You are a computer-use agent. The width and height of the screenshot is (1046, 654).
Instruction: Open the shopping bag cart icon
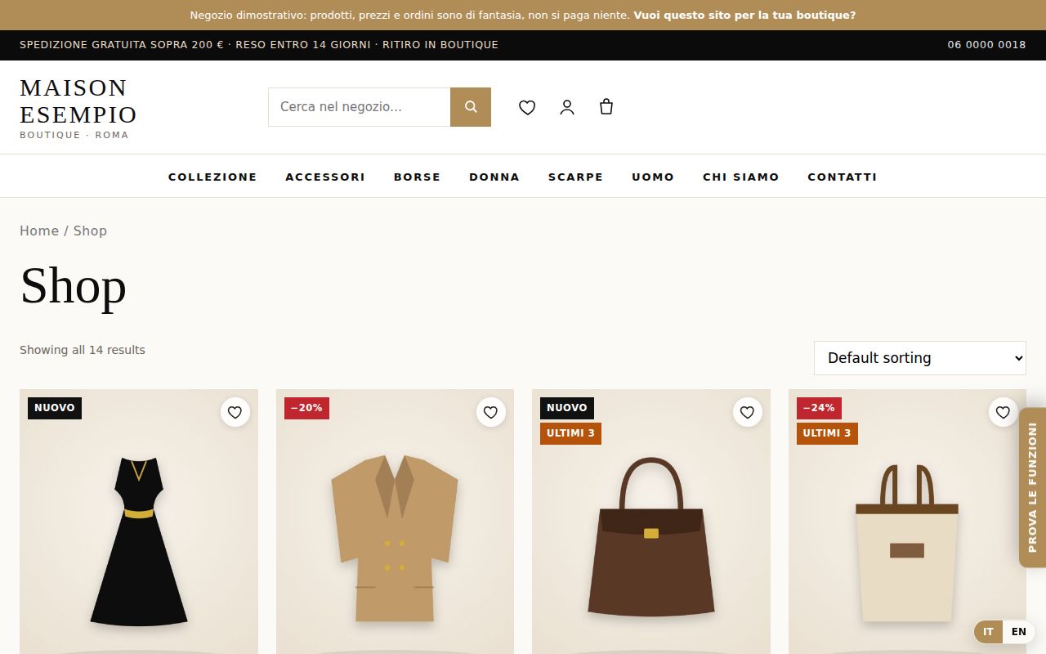606,107
